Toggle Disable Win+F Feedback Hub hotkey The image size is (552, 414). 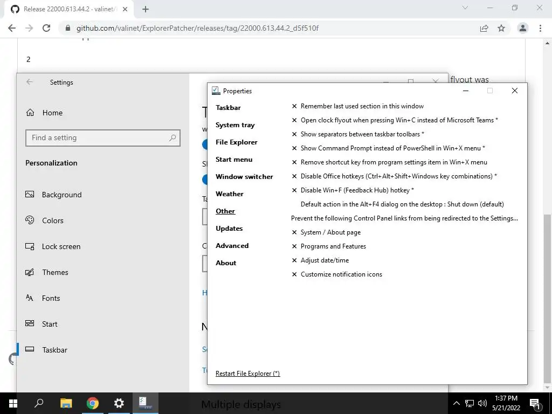coord(353,190)
